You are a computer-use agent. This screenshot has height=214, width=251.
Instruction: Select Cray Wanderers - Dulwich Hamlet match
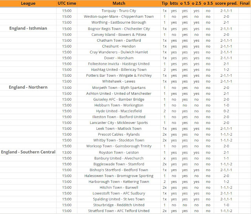119,52
